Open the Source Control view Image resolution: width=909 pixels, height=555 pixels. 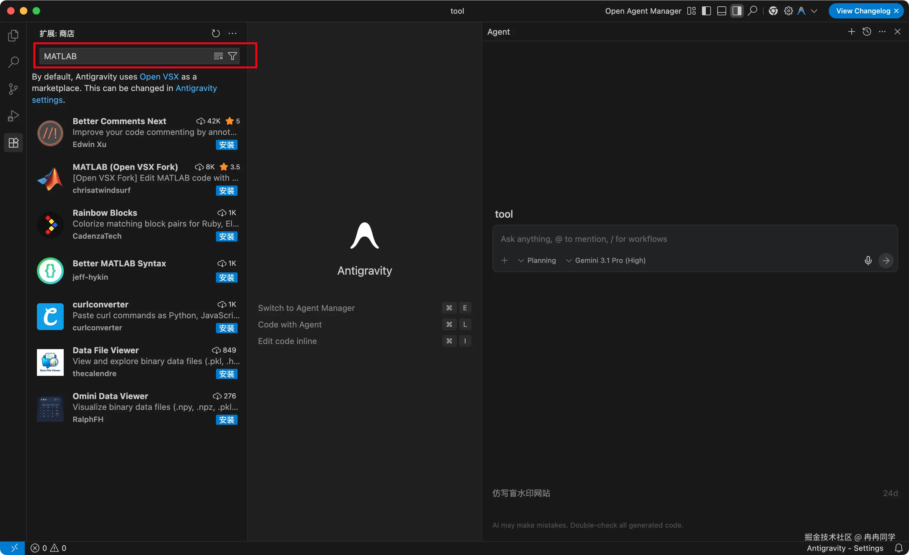[13, 89]
